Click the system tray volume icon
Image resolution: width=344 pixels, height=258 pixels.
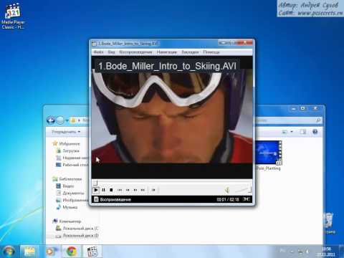pyautogui.click(x=307, y=252)
